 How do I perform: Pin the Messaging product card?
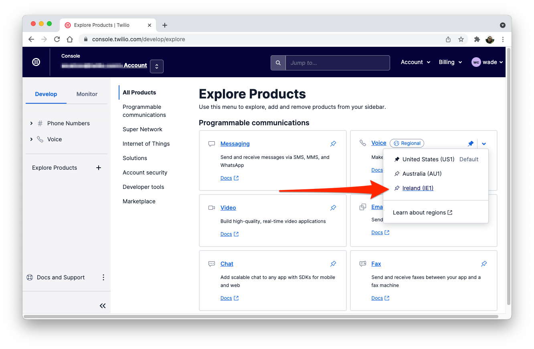(x=333, y=143)
